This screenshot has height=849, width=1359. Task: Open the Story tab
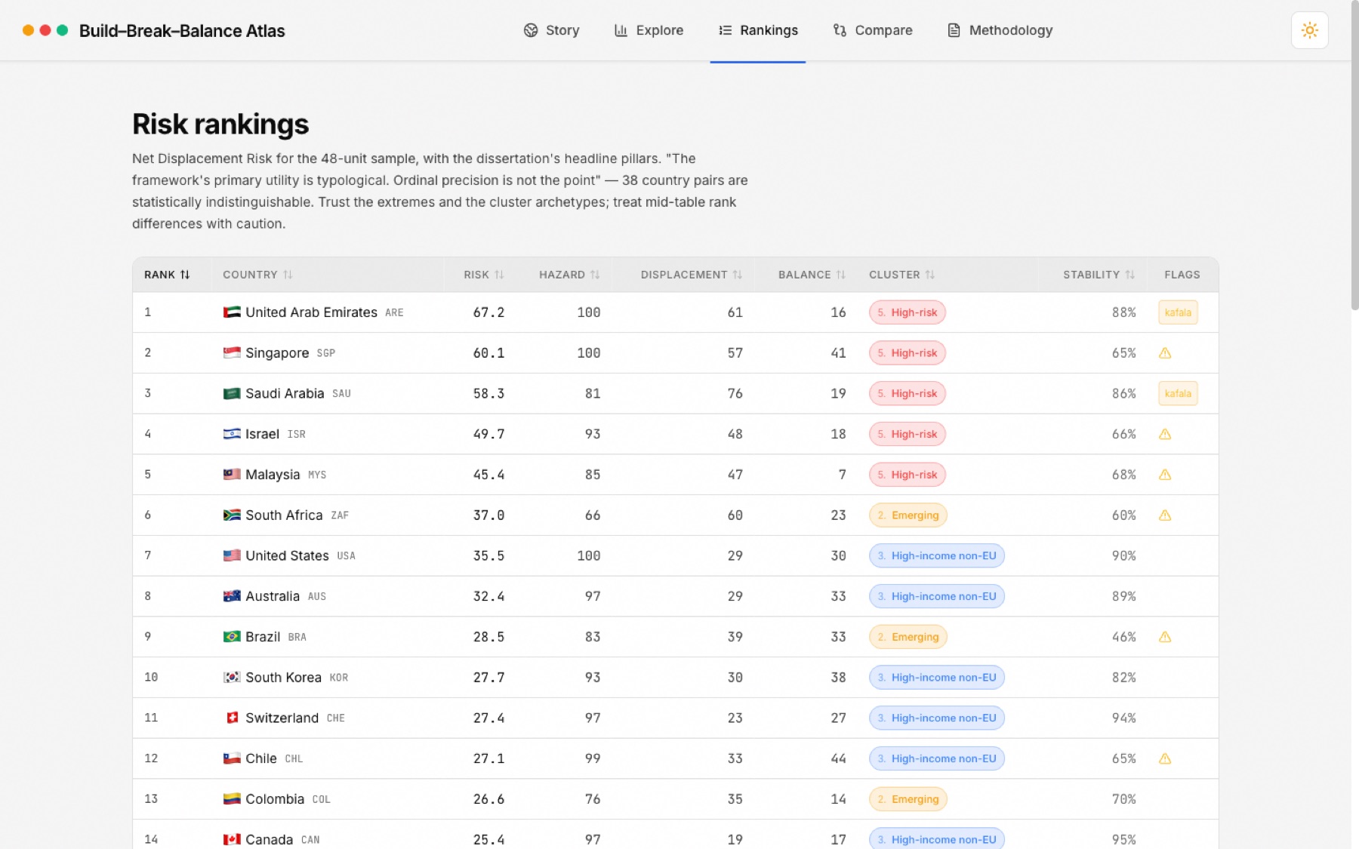[x=552, y=30]
